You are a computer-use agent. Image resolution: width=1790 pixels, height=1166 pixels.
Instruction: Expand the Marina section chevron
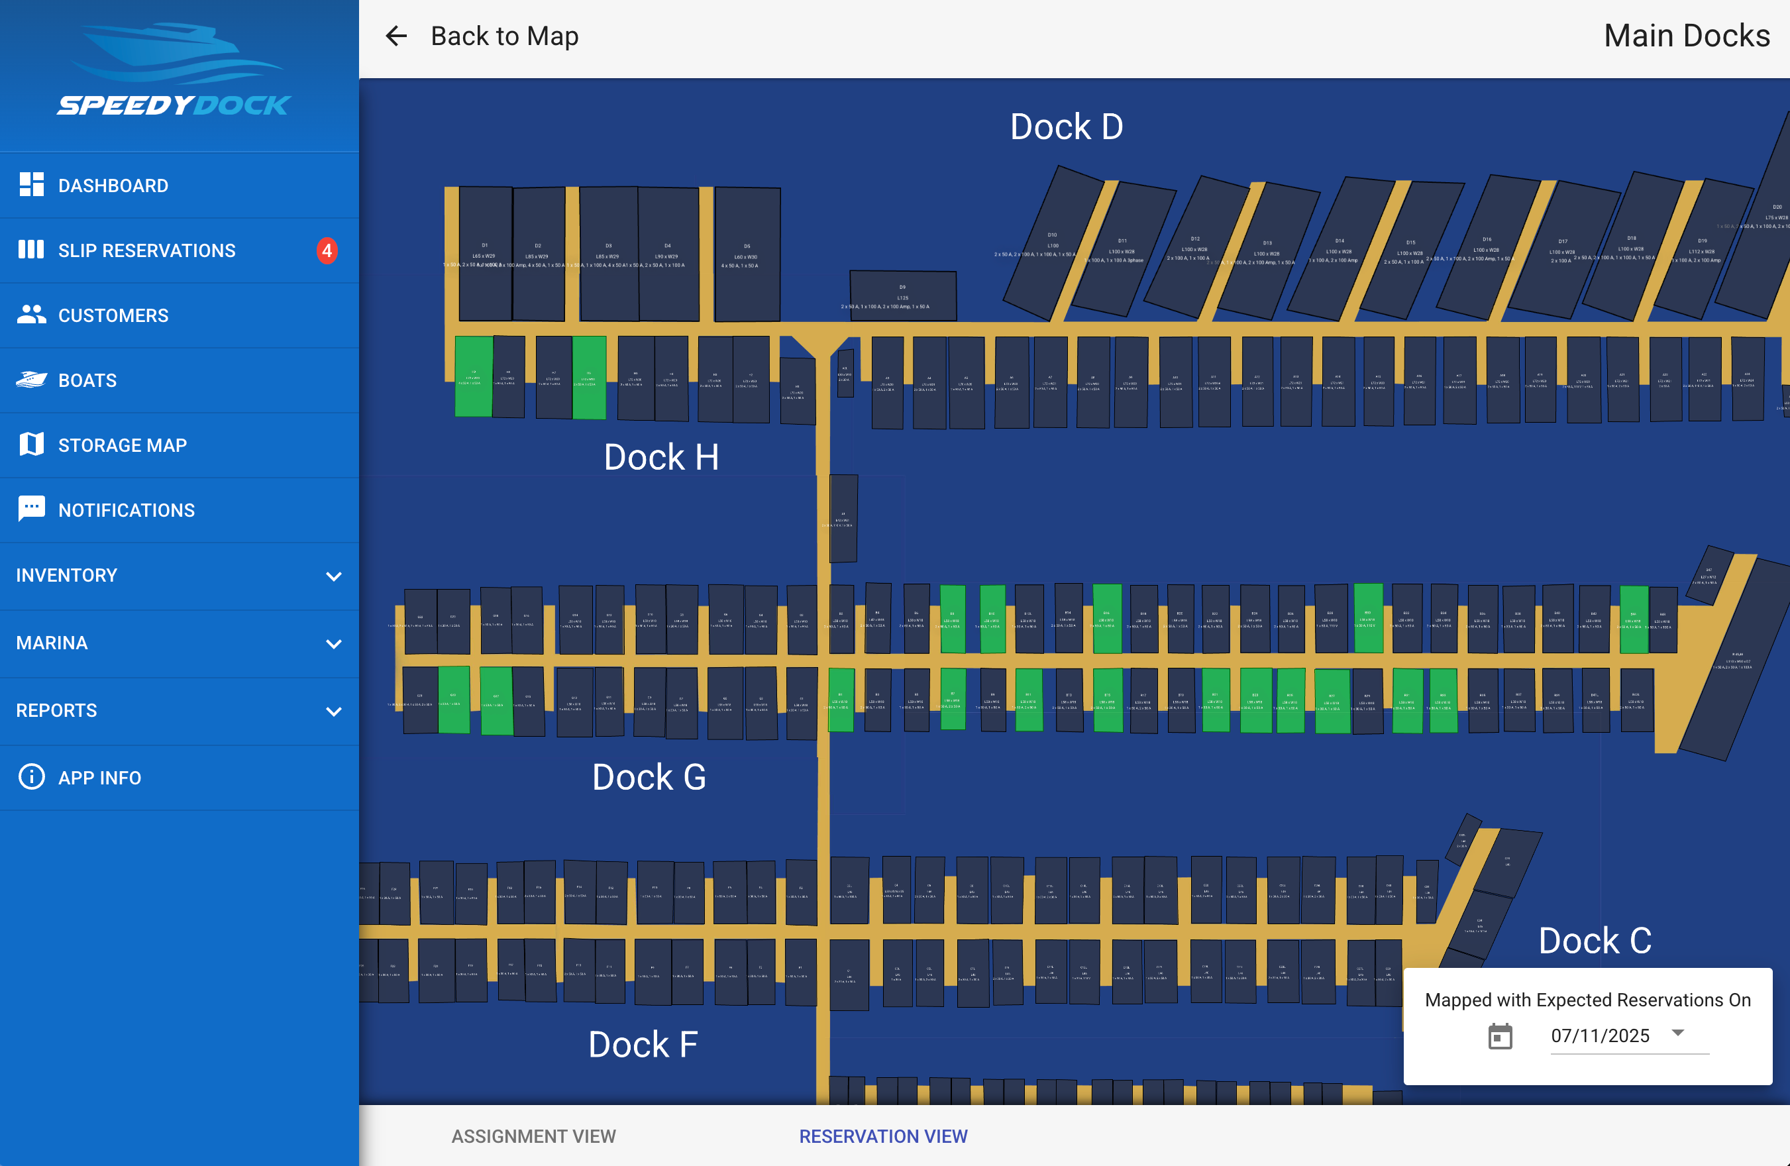coord(334,644)
